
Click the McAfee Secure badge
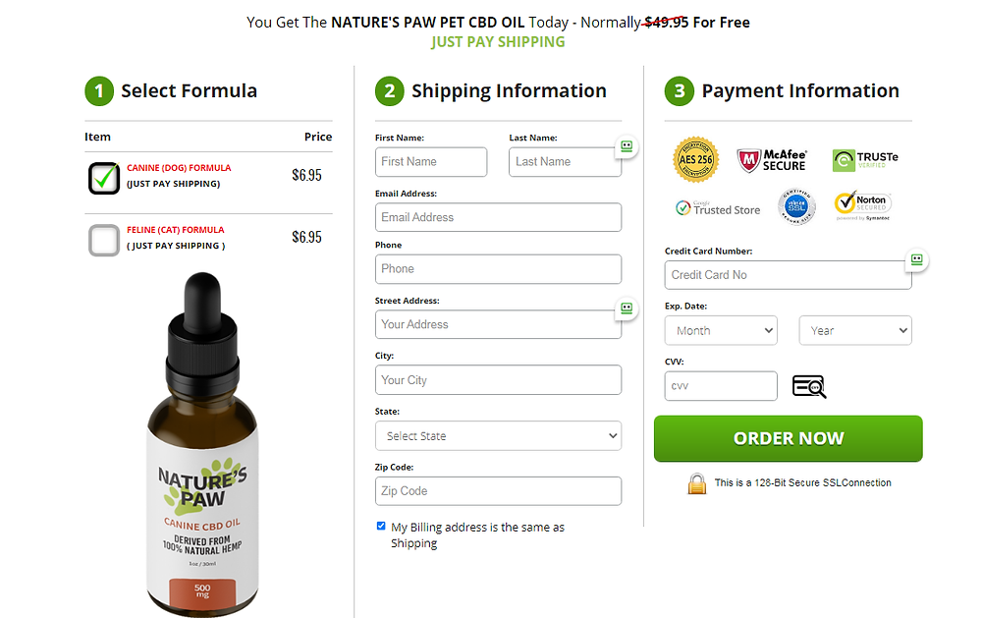tap(772, 160)
